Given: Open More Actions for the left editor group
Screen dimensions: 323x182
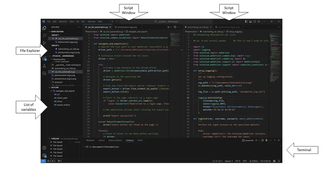Looking at the screenshot, I should (179, 27).
